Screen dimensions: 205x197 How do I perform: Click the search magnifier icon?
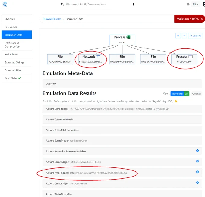62,4
